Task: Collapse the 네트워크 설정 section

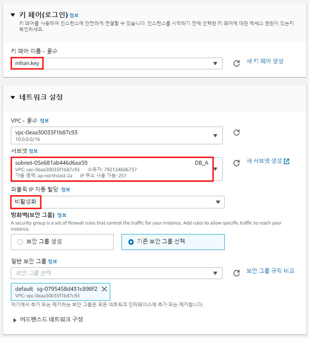Action: (x=13, y=97)
